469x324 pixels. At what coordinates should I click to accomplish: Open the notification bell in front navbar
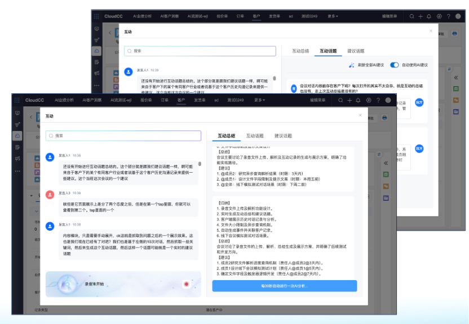pyautogui.click(x=358, y=100)
